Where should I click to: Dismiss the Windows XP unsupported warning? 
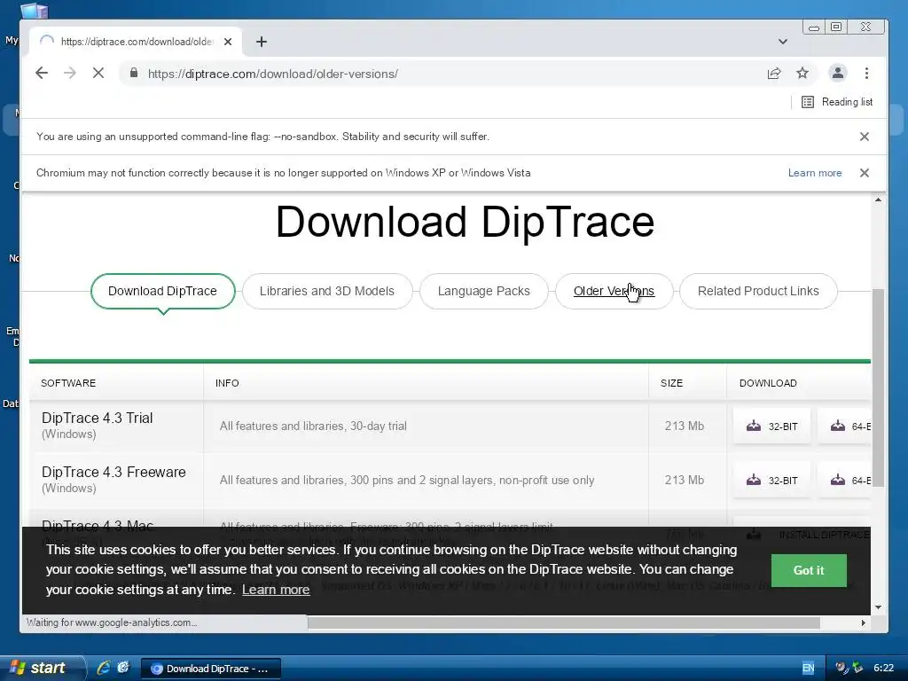864,173
